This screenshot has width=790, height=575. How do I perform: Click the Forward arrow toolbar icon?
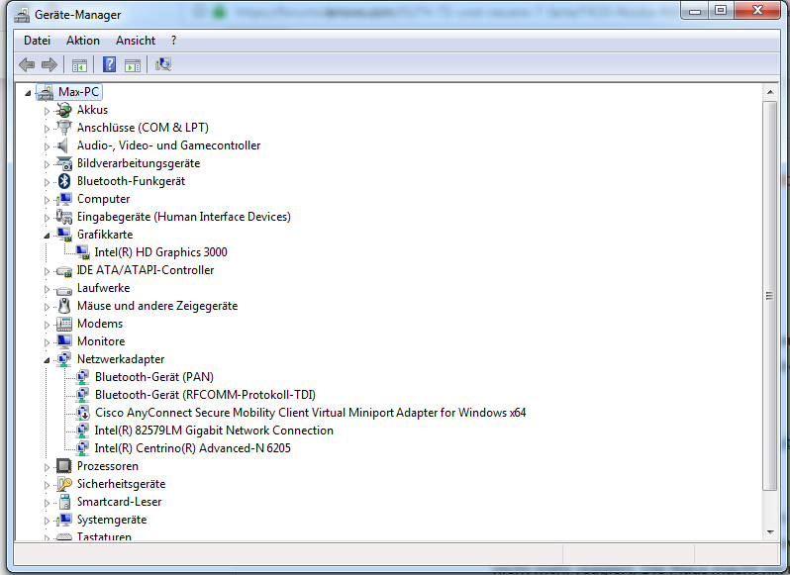click(x=49, y=64)
